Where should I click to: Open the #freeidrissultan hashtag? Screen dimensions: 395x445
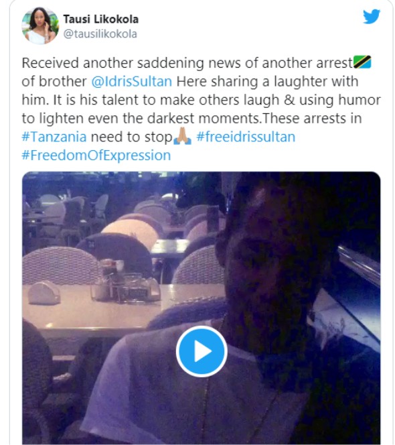[x=246, y=137]
